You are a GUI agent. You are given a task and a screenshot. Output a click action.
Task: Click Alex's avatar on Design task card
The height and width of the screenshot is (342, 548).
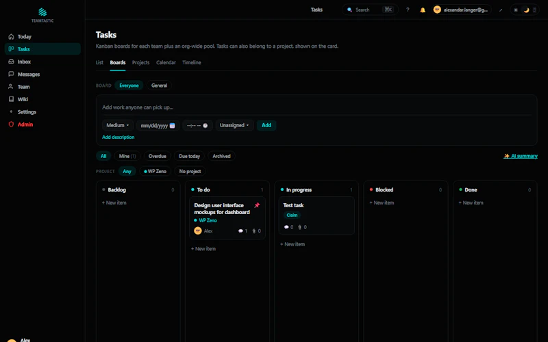coord(198,231)
